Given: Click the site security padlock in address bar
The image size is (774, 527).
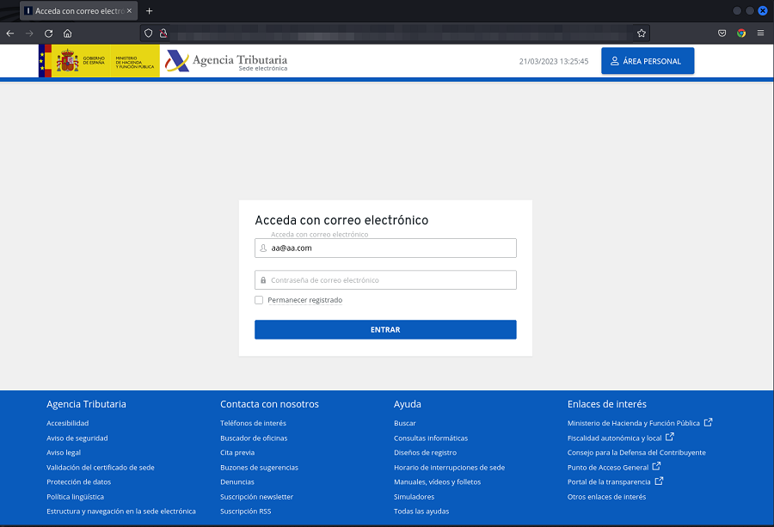Looking at the screenshot, I should pos(163,33).
